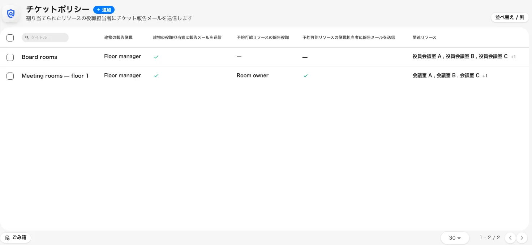The width and height of the screenshot is (532, 245).
Task: Open the Board rooms policy
Action: [39, 57]
